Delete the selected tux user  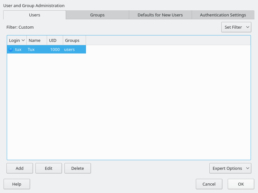[78, 168]
